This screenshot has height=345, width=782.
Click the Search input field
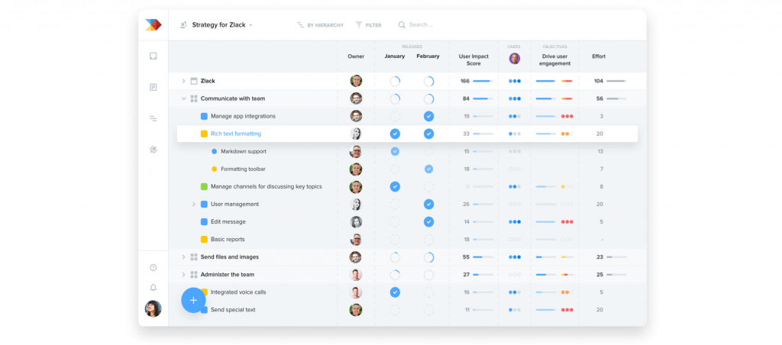click(x=421, y=25)
